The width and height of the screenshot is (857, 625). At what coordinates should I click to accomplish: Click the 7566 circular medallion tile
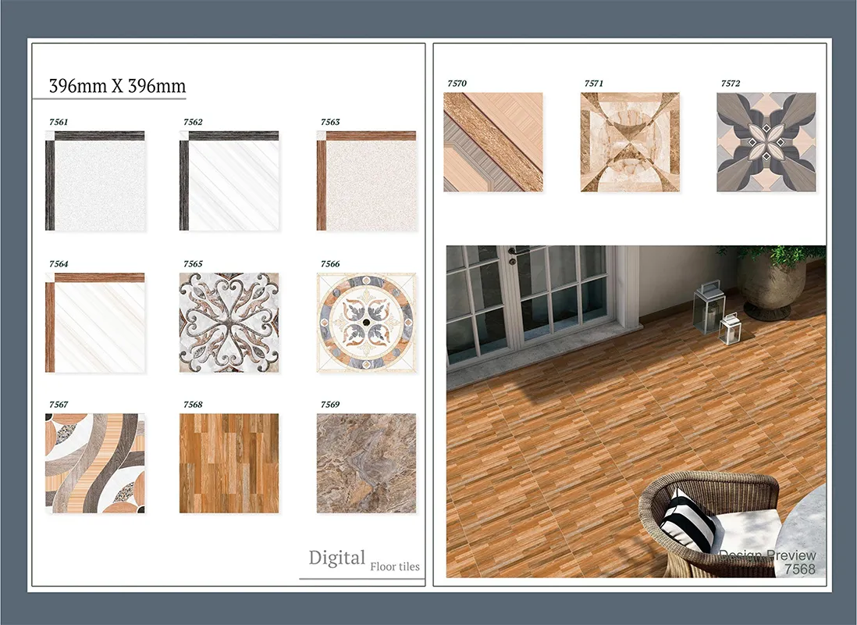click(x=366, y=323)
